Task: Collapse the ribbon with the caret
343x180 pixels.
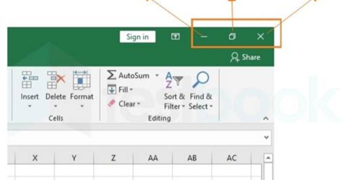Action: click(x=266, y=119)
